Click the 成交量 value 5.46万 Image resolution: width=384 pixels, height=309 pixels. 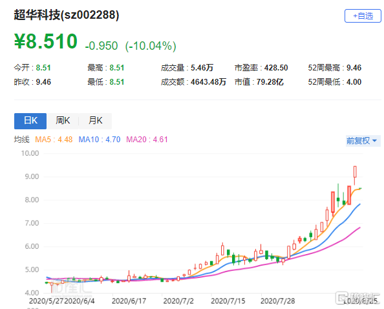[202, 68]
